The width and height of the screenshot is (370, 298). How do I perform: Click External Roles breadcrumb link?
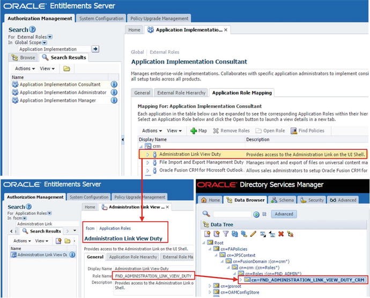[165, 52]
